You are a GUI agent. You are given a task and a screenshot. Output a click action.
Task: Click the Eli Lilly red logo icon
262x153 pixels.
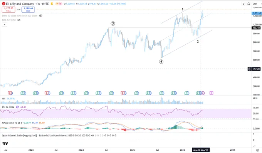point(3,4)
